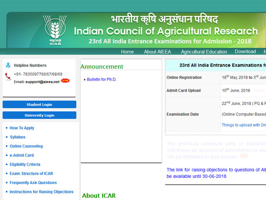Open the Download menu
Image resolution: width=266 pixels, height=200 pixels.
pos(245,52)
